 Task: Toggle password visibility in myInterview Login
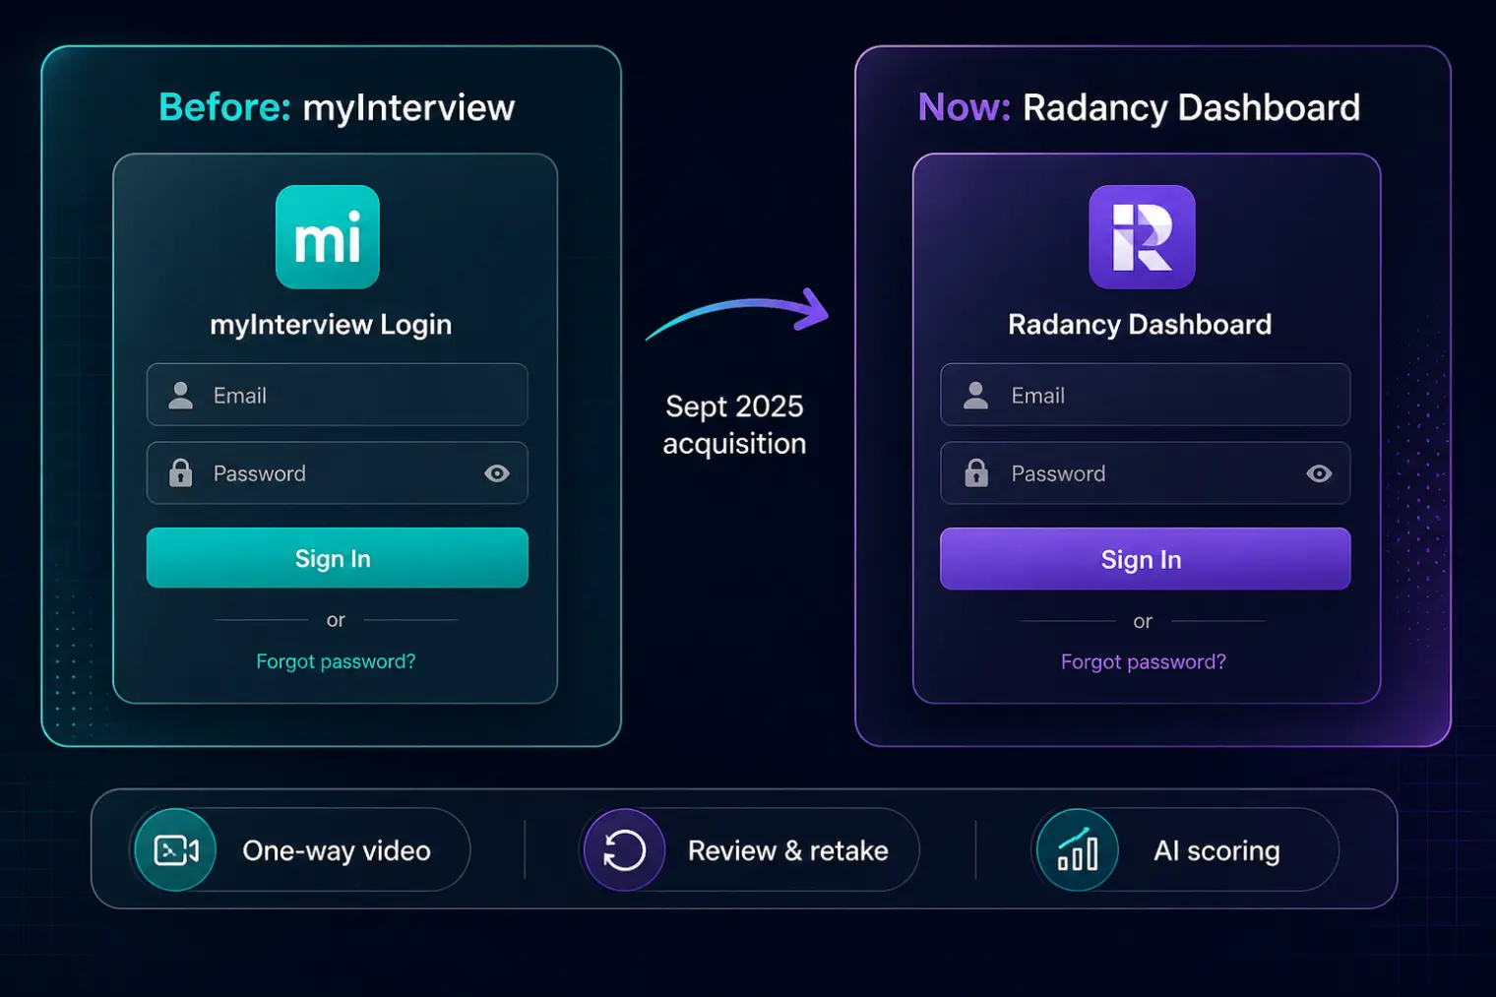(x=497, y=473)
